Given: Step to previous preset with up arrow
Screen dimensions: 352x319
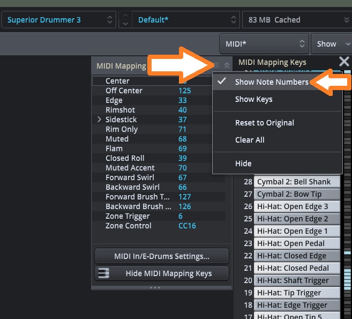Looking at the screenshot, I should pos(125,16).
